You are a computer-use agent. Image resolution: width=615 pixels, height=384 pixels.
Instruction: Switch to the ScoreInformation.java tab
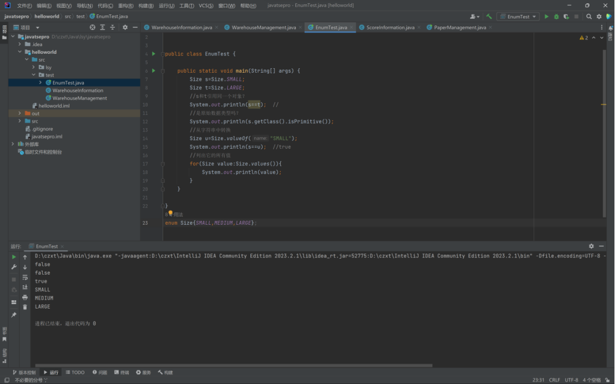[x=390, y=27]
